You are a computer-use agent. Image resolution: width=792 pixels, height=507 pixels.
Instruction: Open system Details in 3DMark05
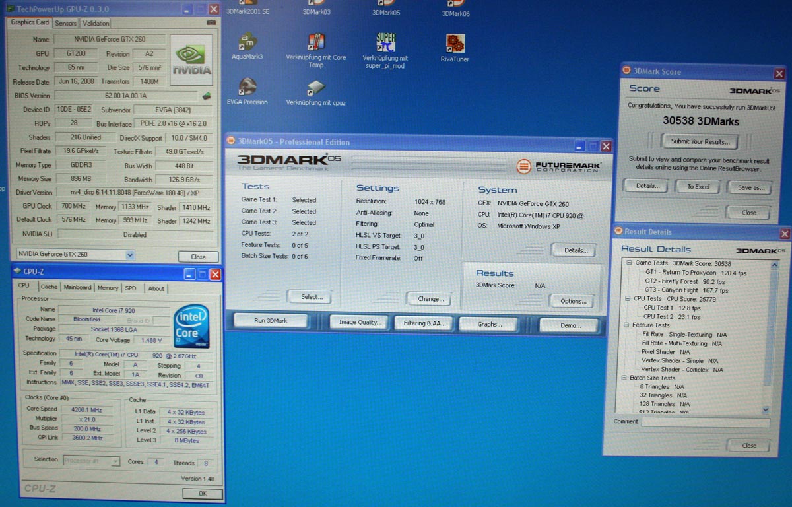576,250
